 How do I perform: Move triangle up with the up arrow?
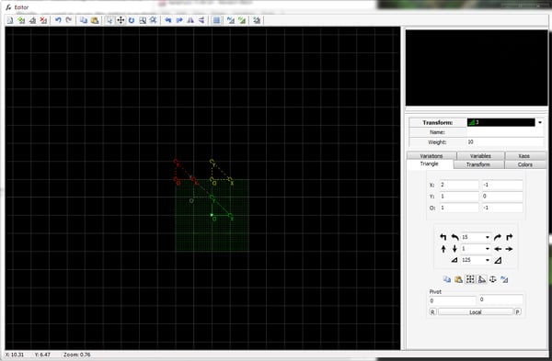[x=443, y=249]
